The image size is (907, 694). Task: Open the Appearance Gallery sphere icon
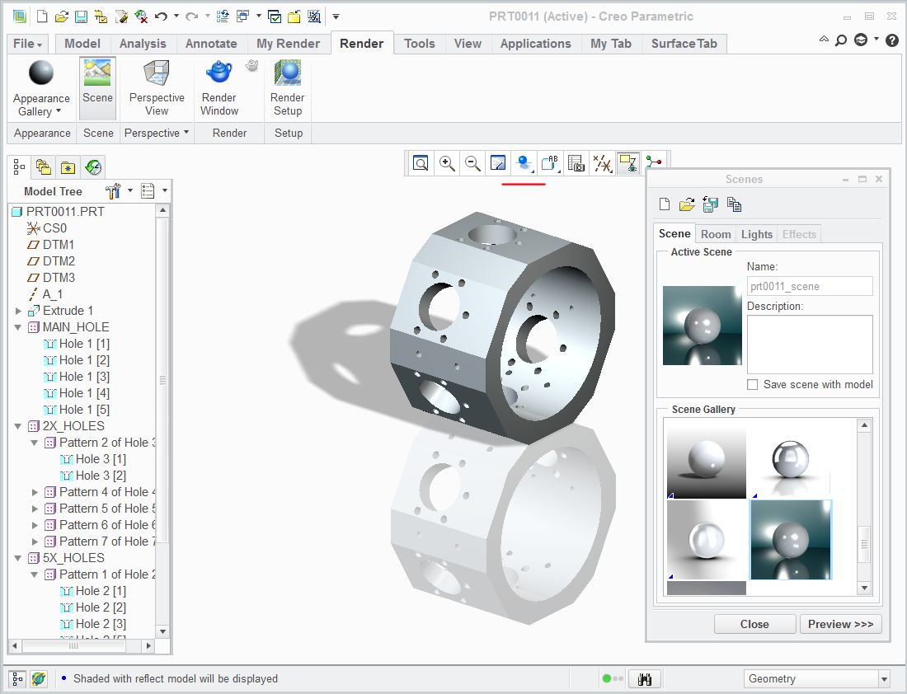point(41,73)
